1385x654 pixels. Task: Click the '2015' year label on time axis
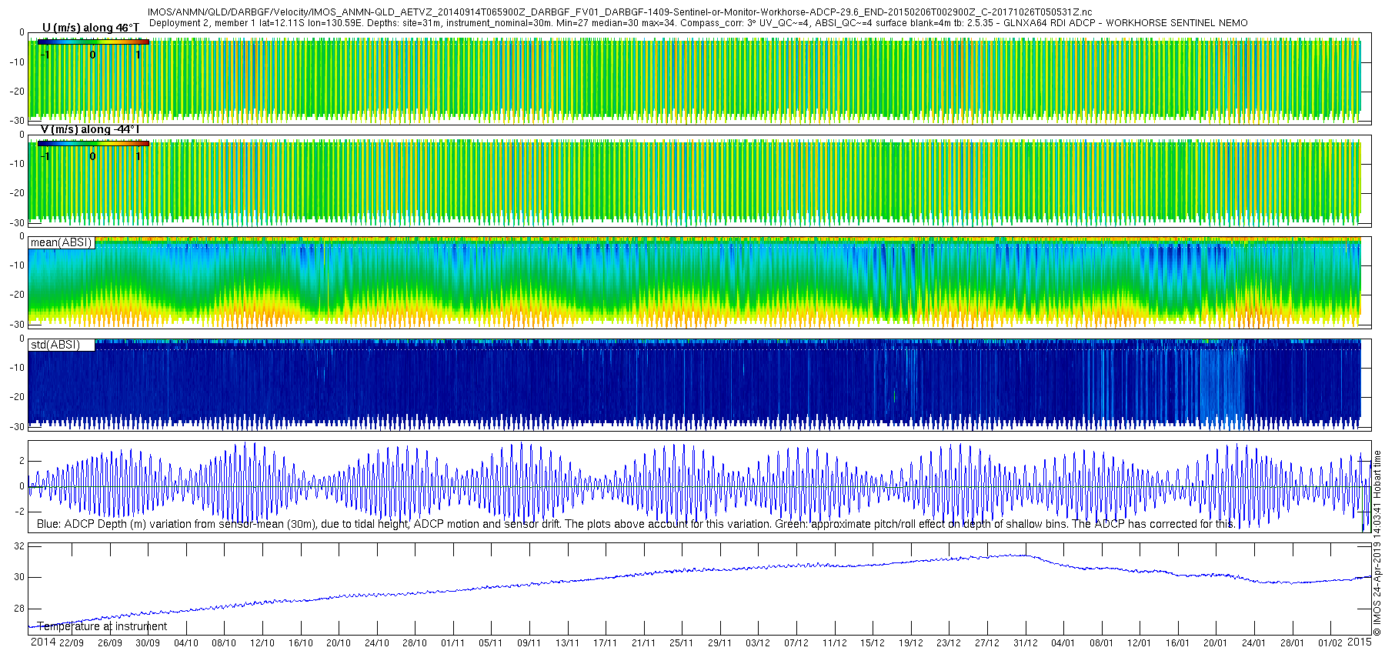[1360, 642]
